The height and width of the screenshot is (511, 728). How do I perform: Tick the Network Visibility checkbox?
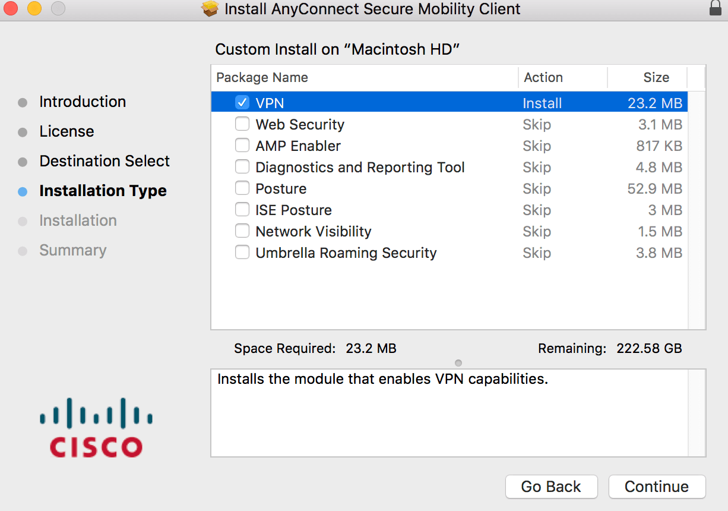tap(242, 231)
